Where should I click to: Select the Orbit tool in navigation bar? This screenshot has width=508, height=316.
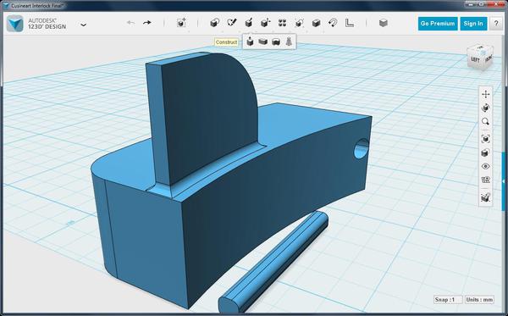pyautogui.click(x=485, y=108)
